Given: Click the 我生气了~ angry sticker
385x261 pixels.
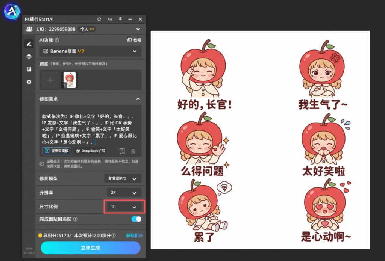Looking at the screenshot, I should click(x=322, y=75).
